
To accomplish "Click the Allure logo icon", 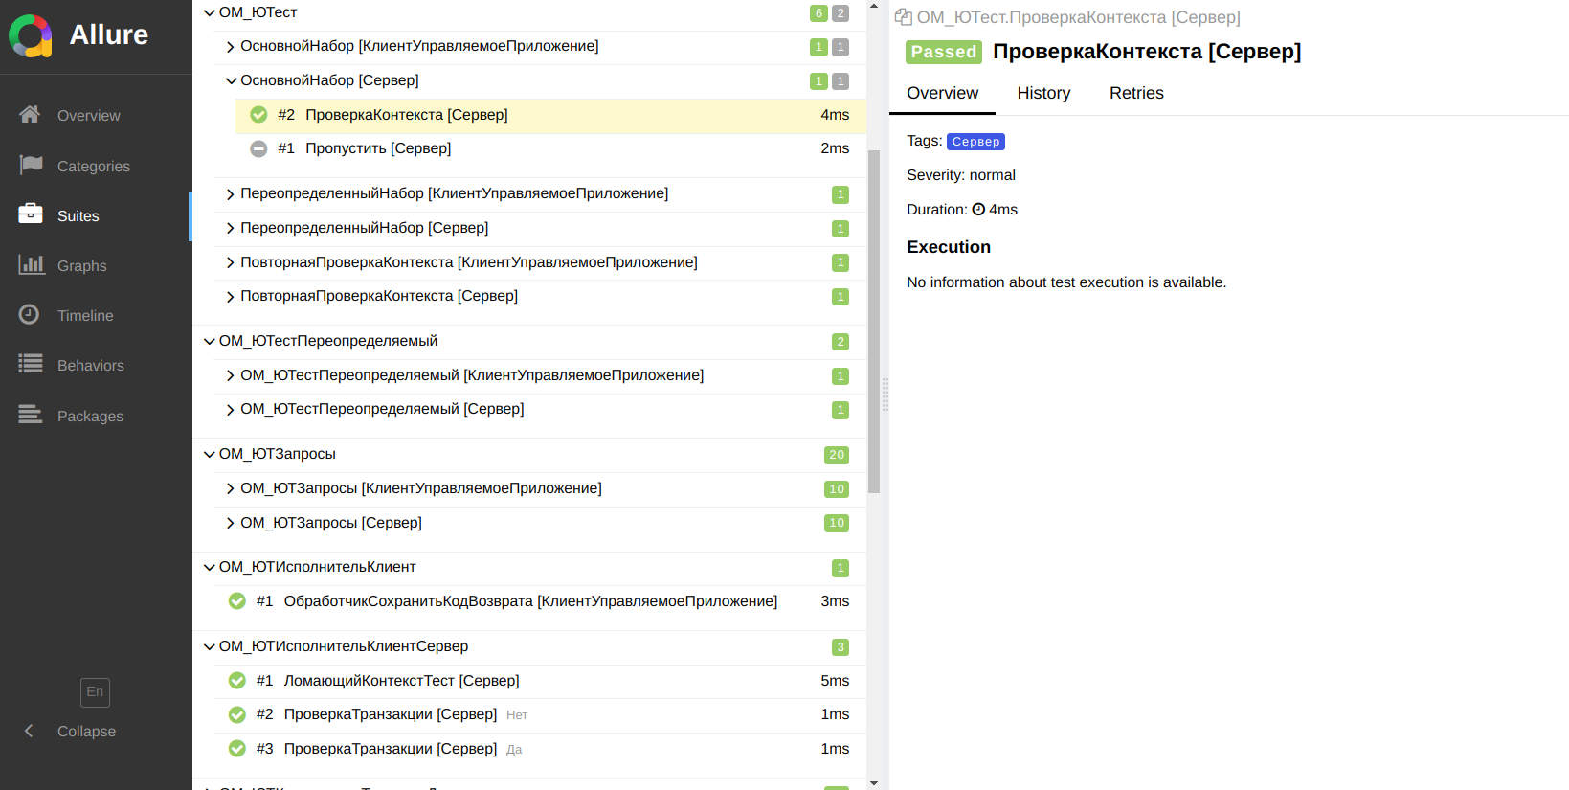I will [x=31, y=35].
